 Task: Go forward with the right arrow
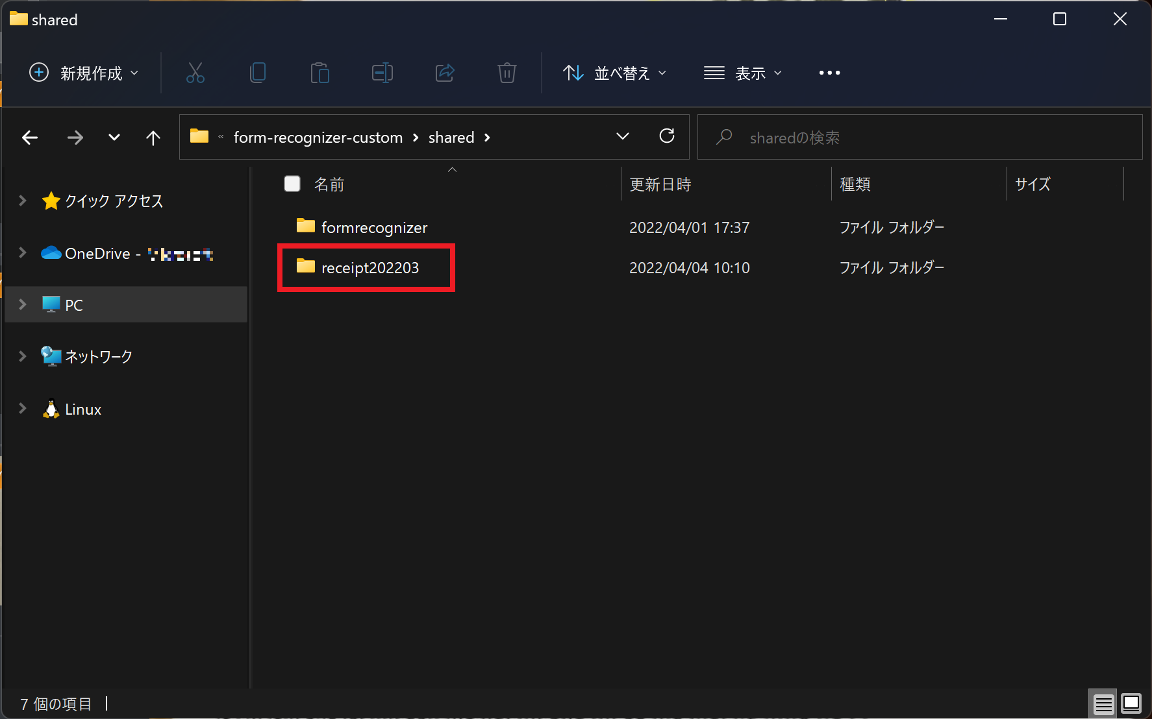coord(75,138)
